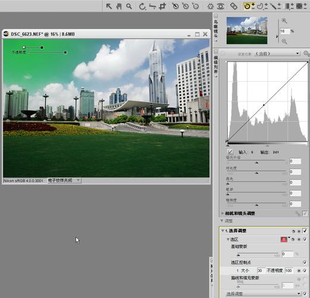Click bird's eye zoom-out magnifier
The width and height of the screenshot is (310, 298).
tap(284, 42)
